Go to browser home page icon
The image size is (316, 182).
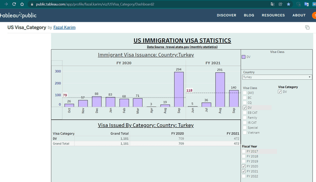coord(22,4)
